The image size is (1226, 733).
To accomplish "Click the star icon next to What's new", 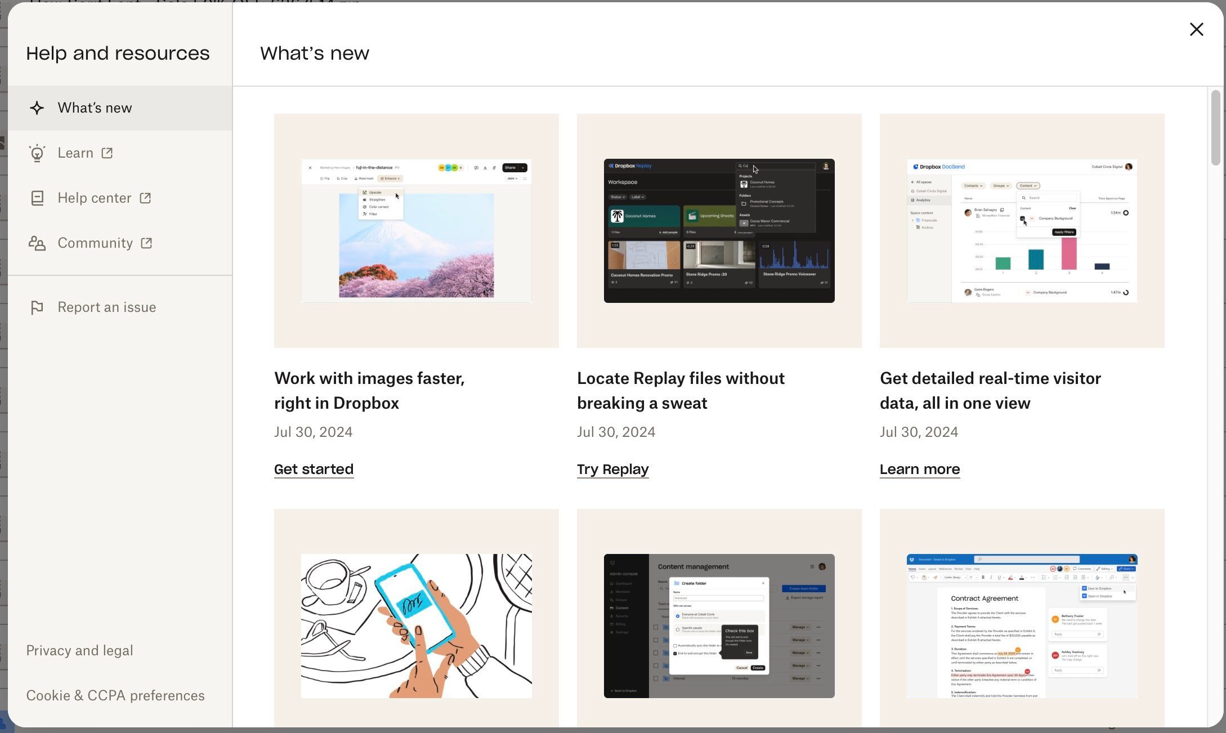I will [37, 108].
